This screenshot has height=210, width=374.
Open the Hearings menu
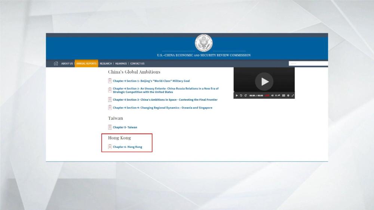tap(121, 63)
